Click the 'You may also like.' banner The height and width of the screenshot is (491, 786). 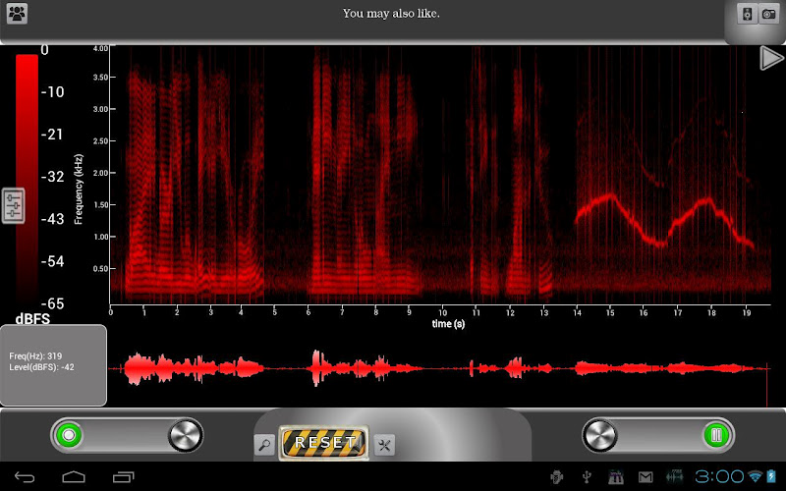pyautogui.click(x=391, y=14)
